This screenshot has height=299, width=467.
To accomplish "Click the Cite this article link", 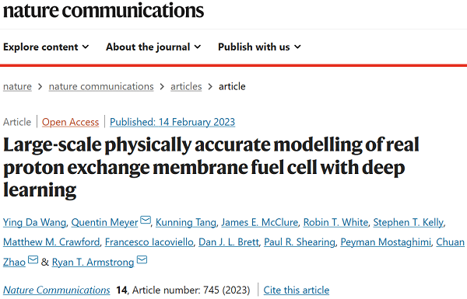I will (x=297, y=290).
